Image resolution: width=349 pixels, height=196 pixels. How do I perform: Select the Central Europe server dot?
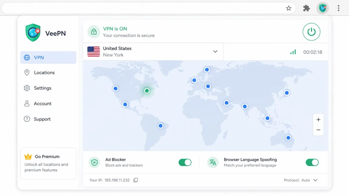(x=208, y=86)
